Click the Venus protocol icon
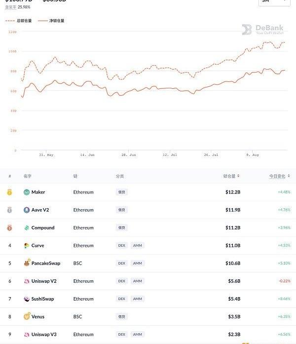This screenshot has height=344, width=296. click(27, 316)
